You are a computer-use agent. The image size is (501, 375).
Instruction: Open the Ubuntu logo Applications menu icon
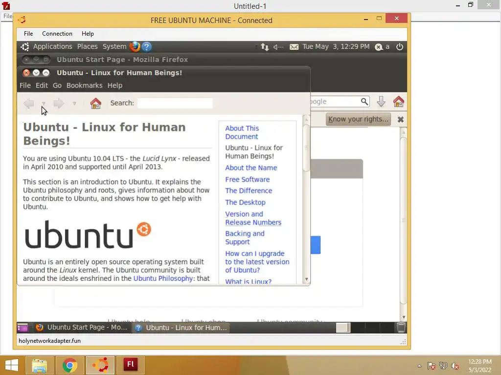click(25, 46)
